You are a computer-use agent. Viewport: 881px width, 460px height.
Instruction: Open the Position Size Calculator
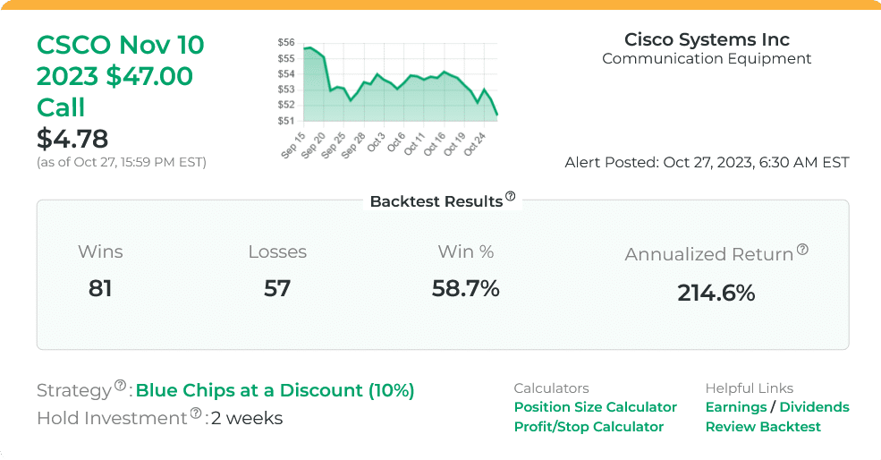point(595,407)
